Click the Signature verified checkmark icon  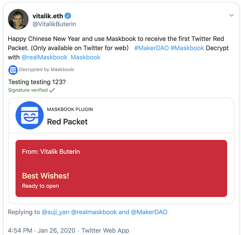point(52,90)
